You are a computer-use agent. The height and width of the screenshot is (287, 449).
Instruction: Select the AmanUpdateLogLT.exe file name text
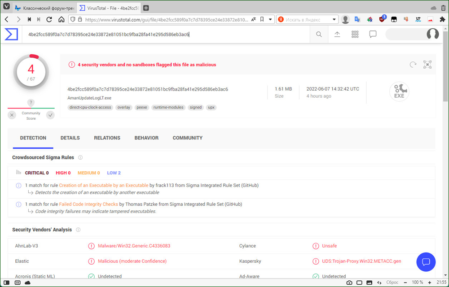[x=89, y=98]
